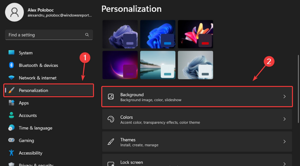The width and height of the screenshot is (300, 166).
Task: Expand the Themes settings chevron
Action: pyautogui.click(x=284, y=142)
